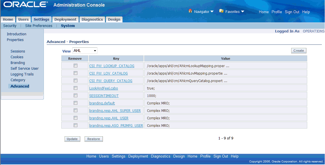Viewport: 325px width, 165px height.
Task: Switch to the Users tab
Action: (x=24, y=19)
